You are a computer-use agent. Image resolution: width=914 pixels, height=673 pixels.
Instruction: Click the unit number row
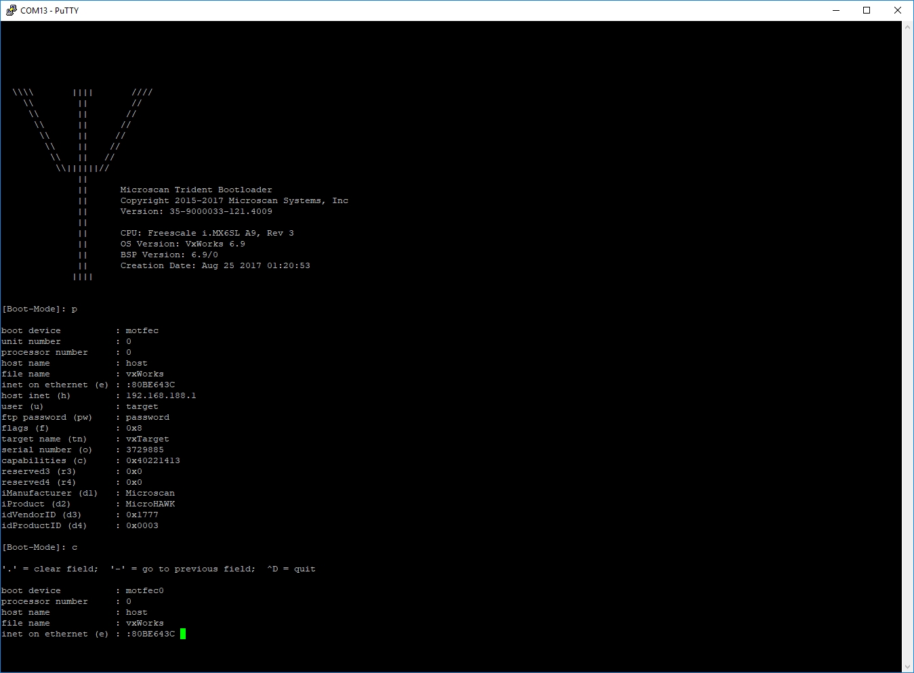pos(66,341)
